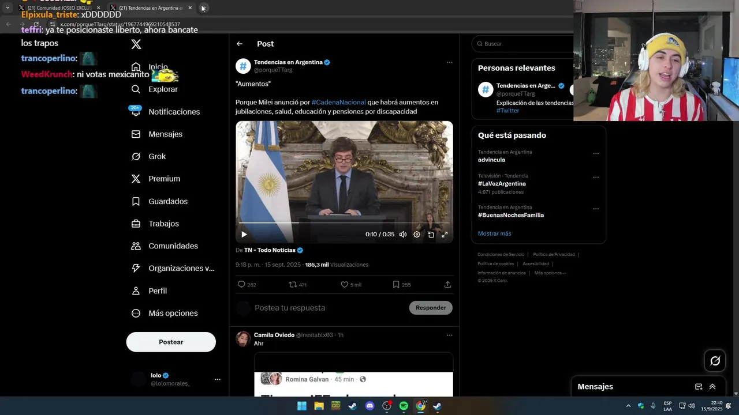Open Mensajes in the sidebar
Viewport: 739px width, 415px height.
point(156,134)
